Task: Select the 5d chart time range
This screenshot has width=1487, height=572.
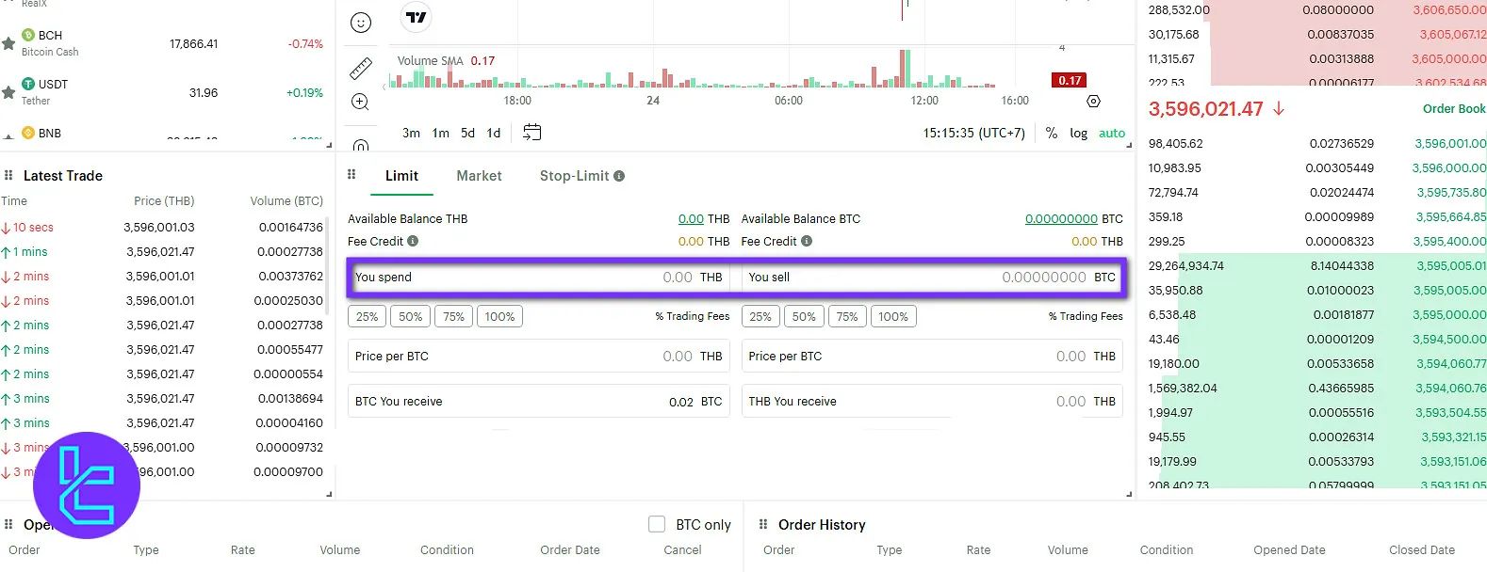Action: tap(467, 134)
